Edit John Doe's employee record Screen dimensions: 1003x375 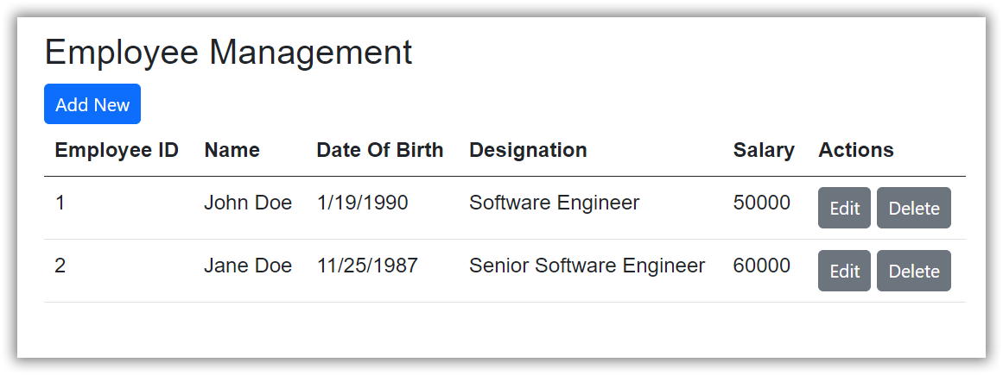(x=844, y=208)
